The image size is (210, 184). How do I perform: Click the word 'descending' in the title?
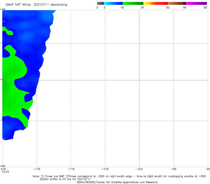59,5
